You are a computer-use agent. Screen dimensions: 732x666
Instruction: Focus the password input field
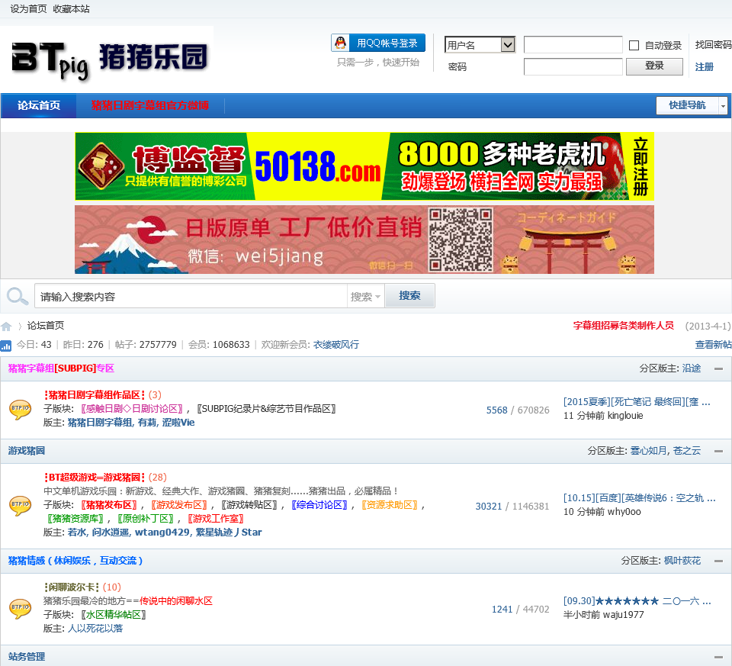click(x=573, y=66)
